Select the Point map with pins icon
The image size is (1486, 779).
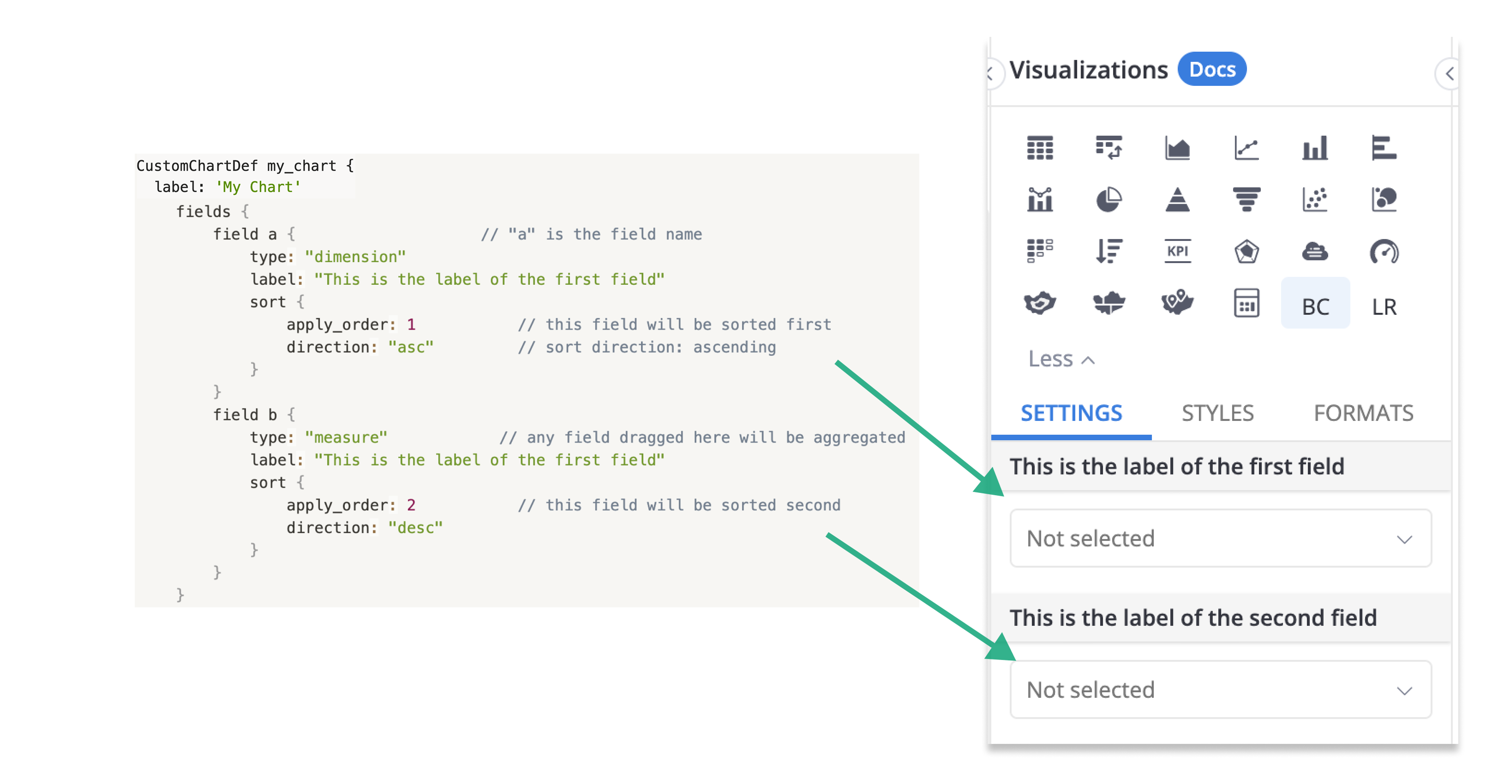coord(1177,302)
